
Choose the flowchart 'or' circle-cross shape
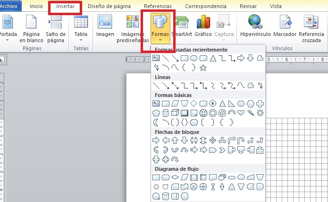[x=203, y=187]
